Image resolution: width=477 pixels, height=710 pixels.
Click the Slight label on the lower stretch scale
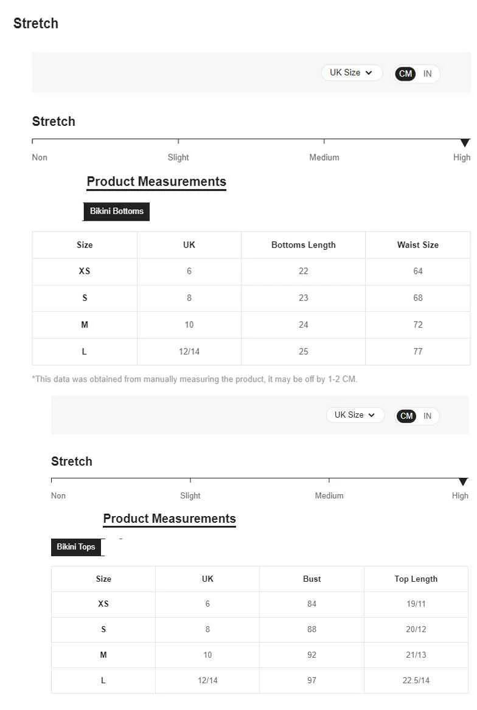[x=190, y=496]
